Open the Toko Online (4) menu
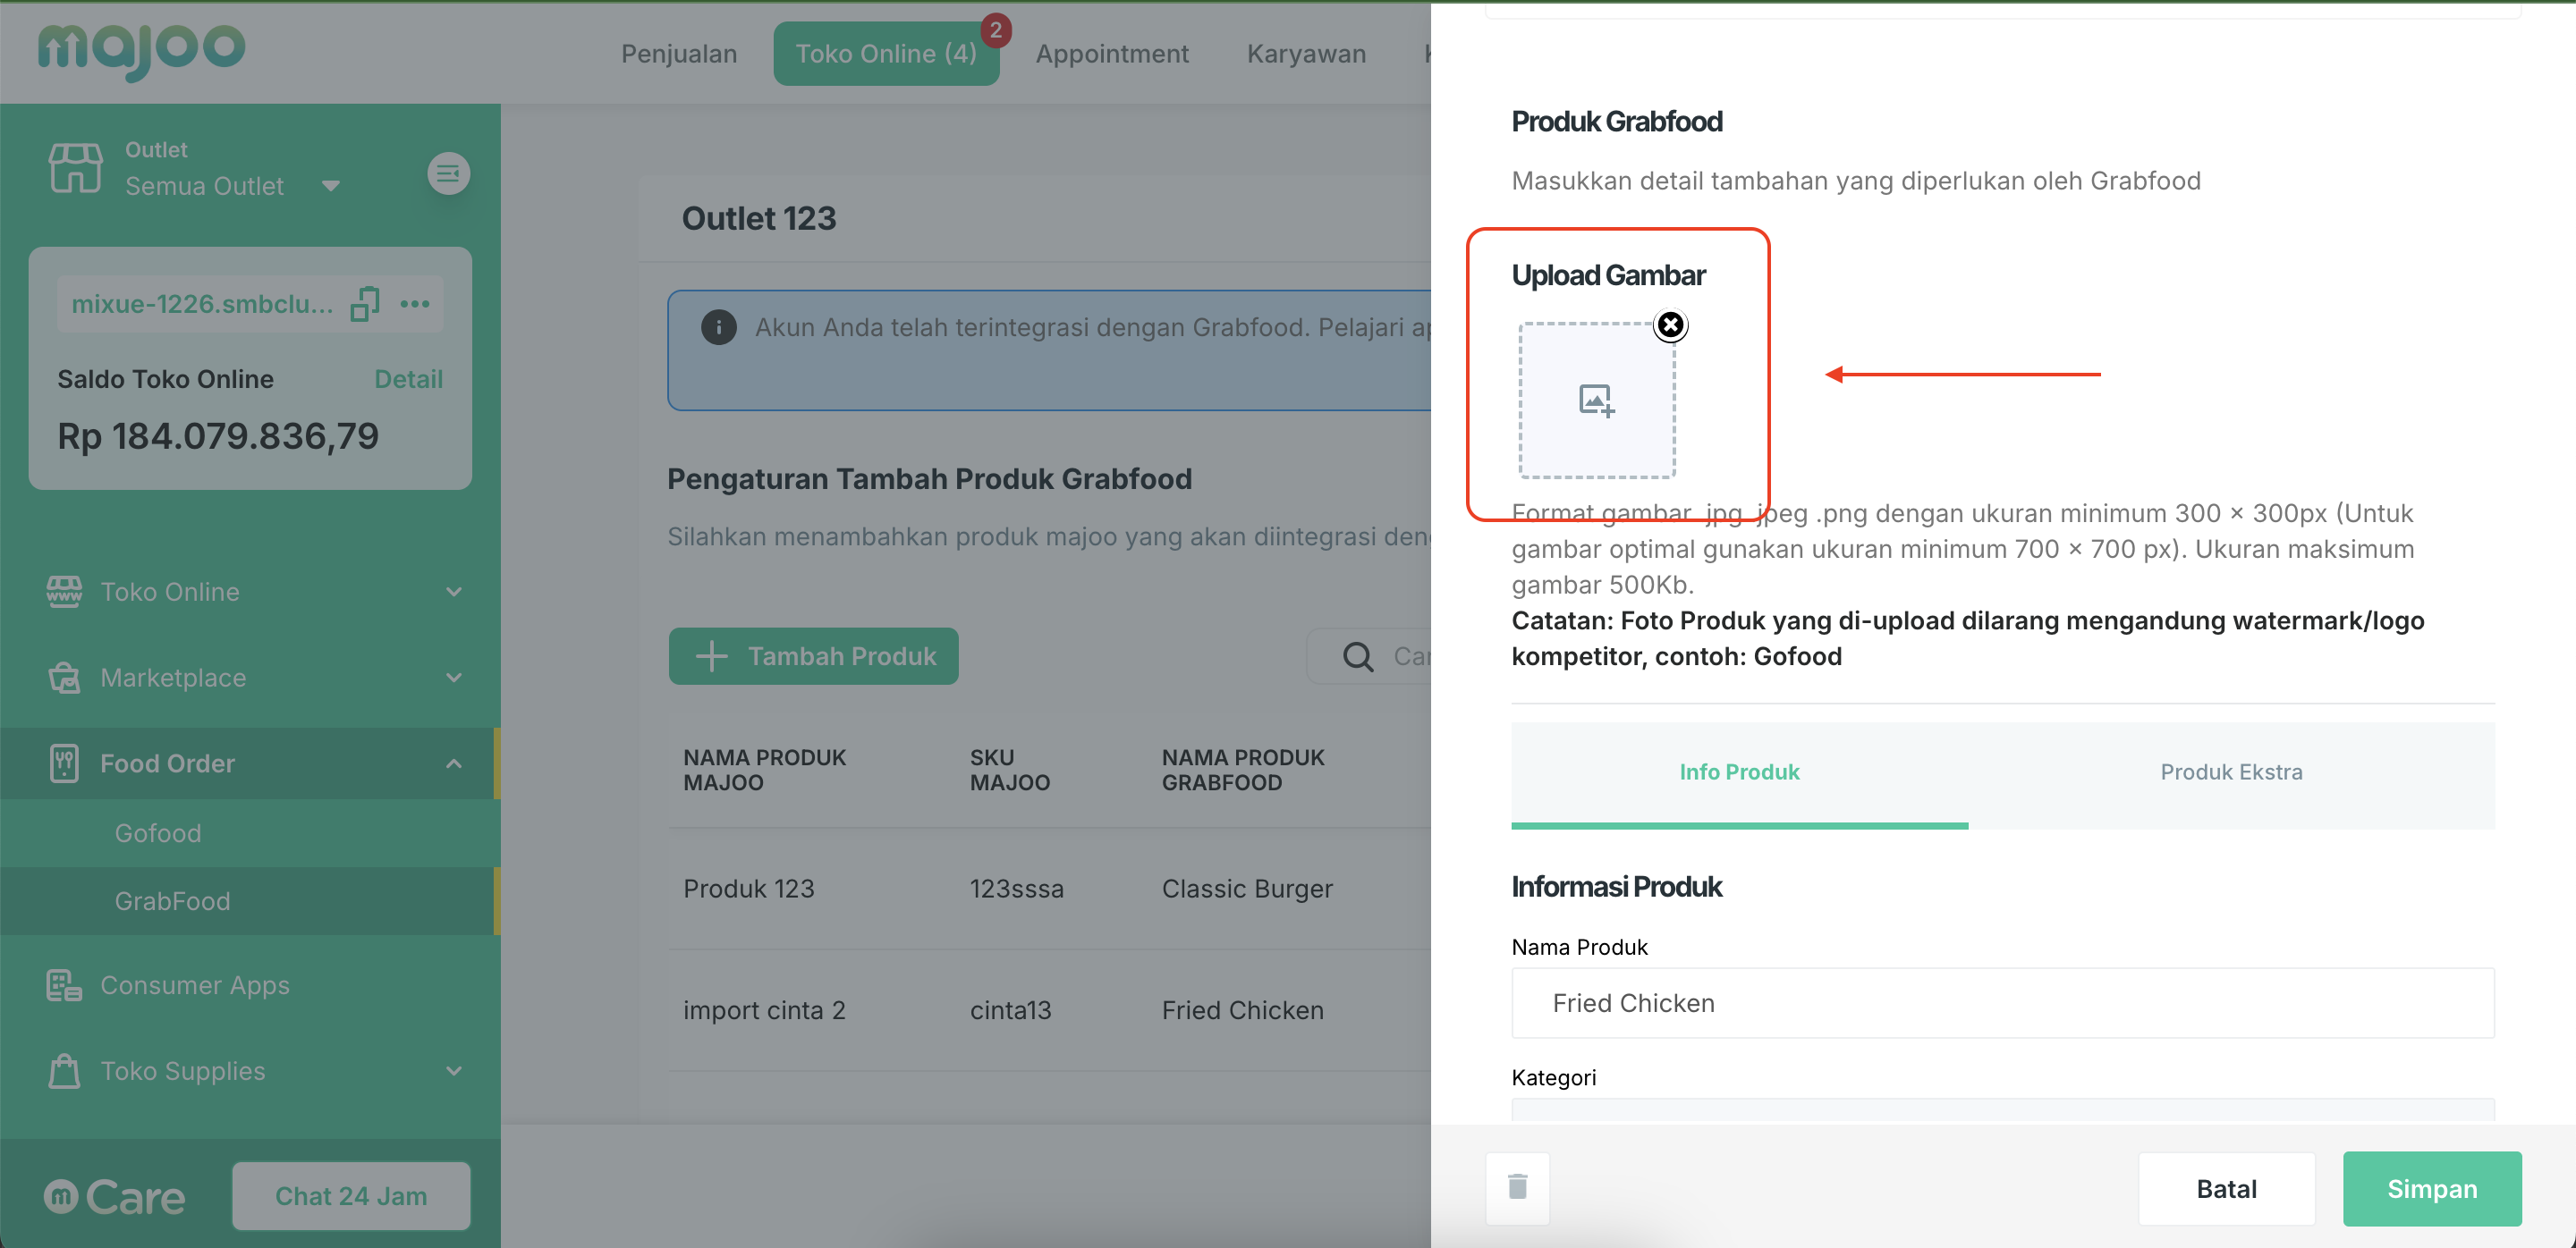This screenshot has width=2576, height=1248. 886,54
